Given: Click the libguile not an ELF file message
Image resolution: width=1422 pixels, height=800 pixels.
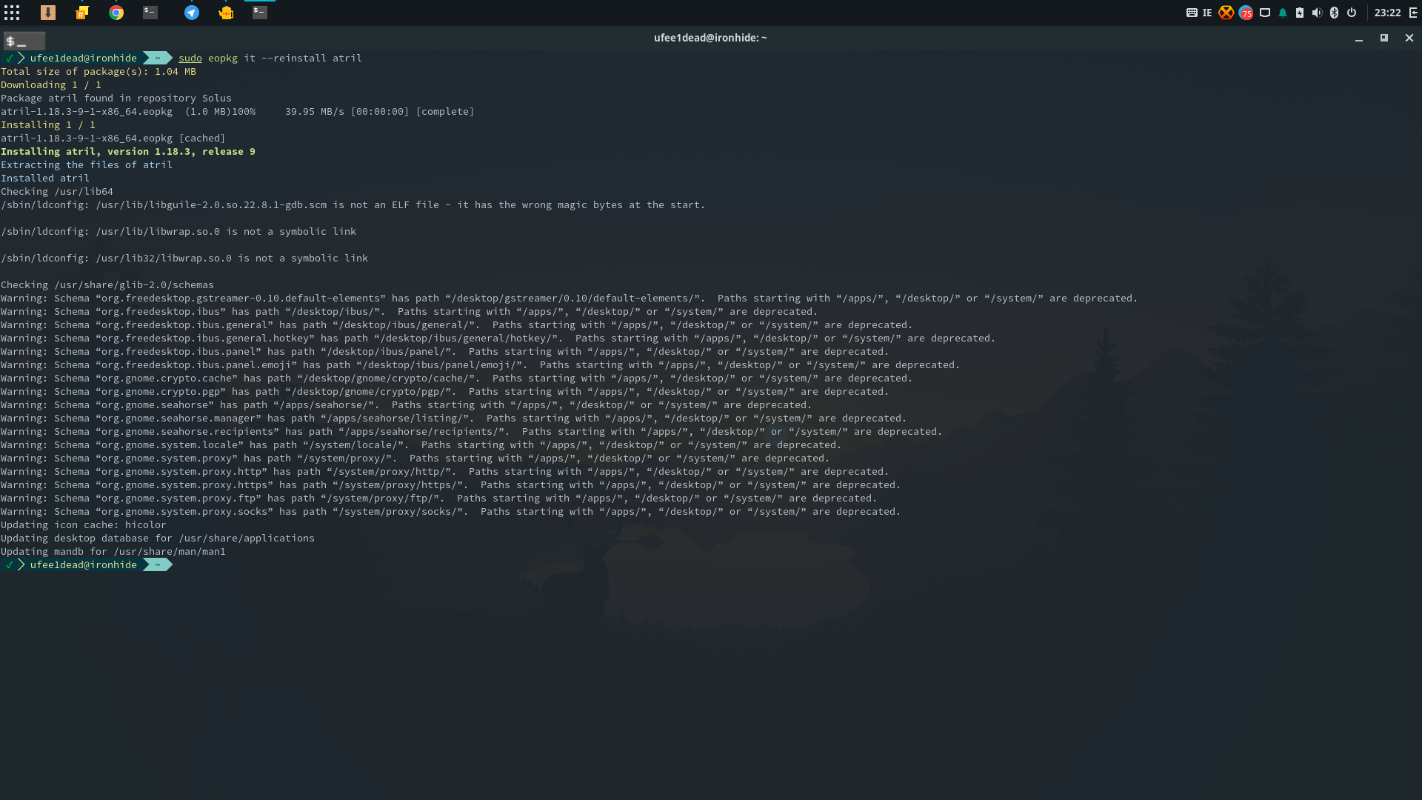Looking at the screenshot, I should 353,205.
